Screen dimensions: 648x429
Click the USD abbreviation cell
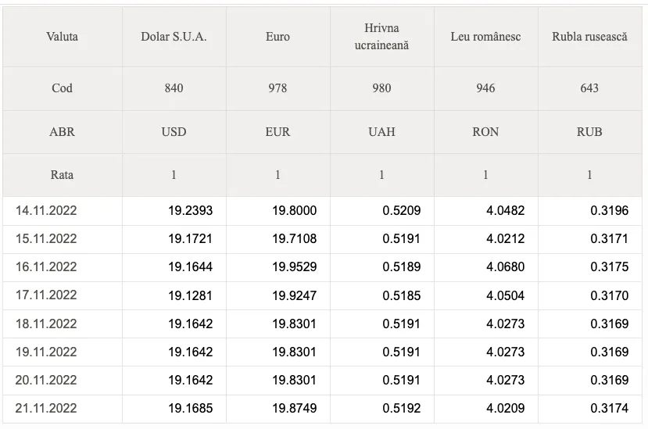(174, 132)
